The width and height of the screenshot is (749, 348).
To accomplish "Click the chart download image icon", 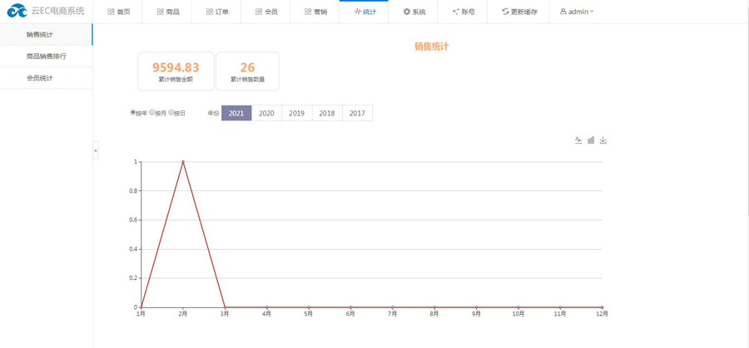I will click(x=603, y=140).
